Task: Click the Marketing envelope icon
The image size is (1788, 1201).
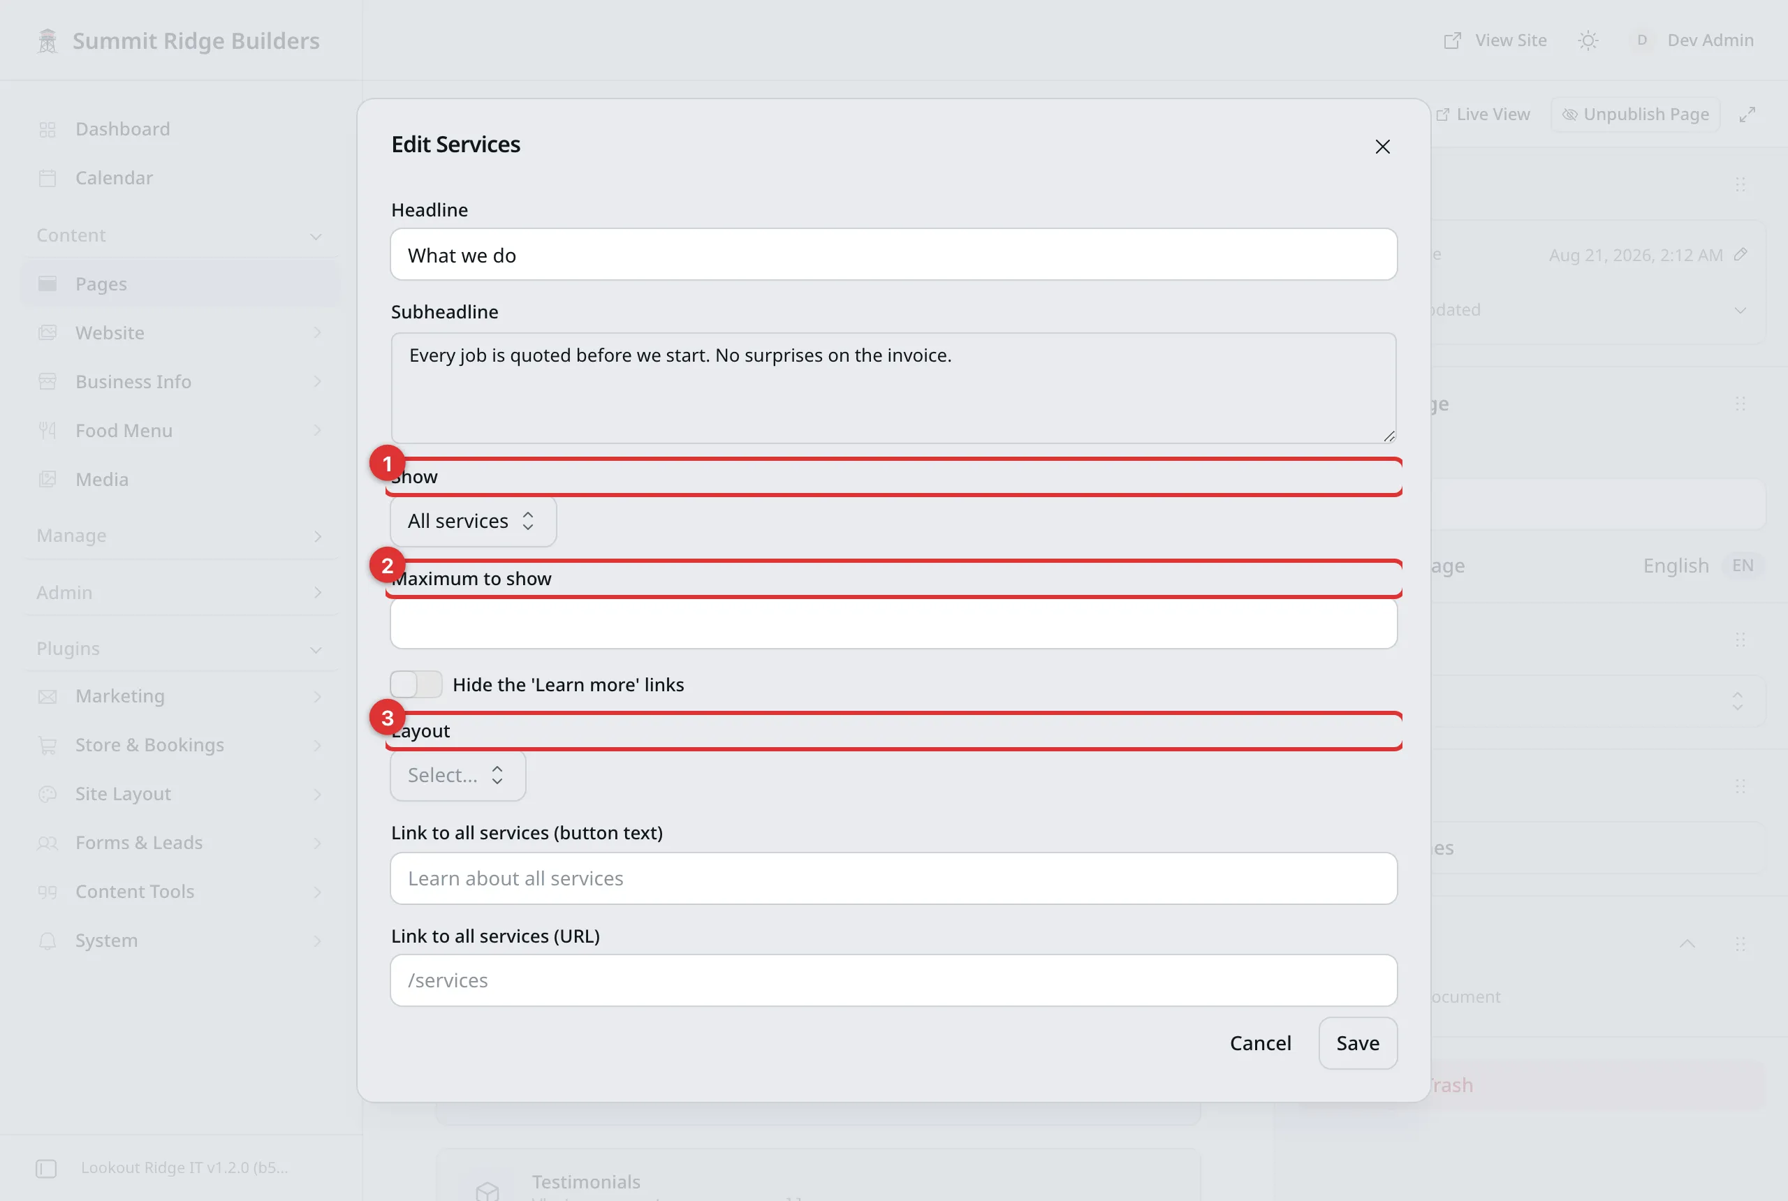Action: [x=47, y=697]
